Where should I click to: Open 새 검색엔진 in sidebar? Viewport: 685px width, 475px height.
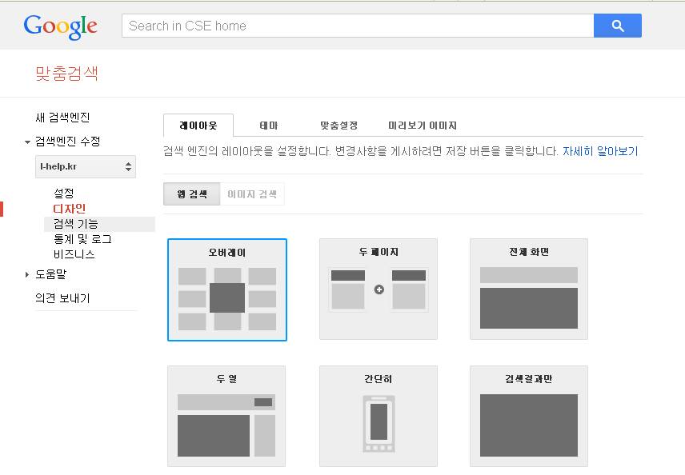[x=63, y=118]
